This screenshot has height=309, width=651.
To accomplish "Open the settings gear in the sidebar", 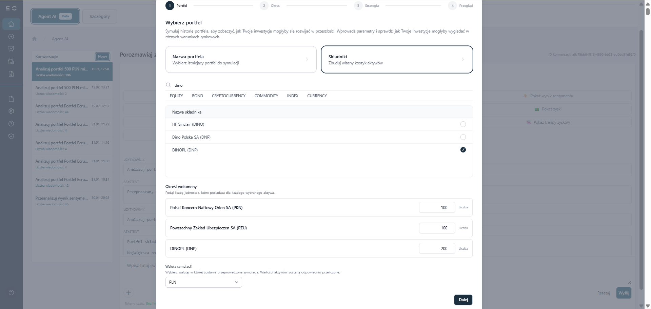I will [11, 111].
